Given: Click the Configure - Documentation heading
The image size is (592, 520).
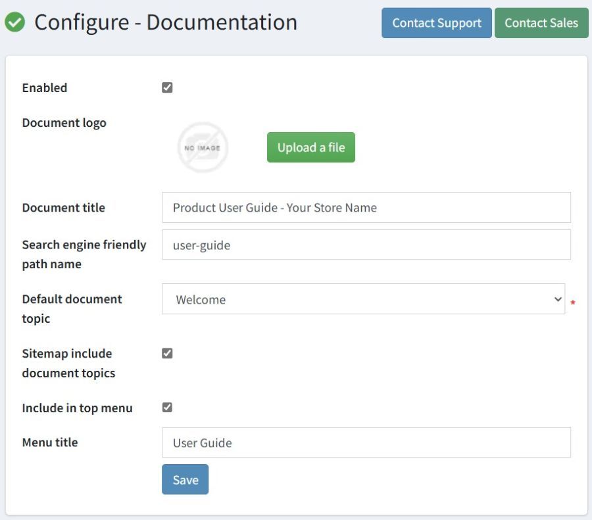Looking at the screenshot, I should (166, 22).
